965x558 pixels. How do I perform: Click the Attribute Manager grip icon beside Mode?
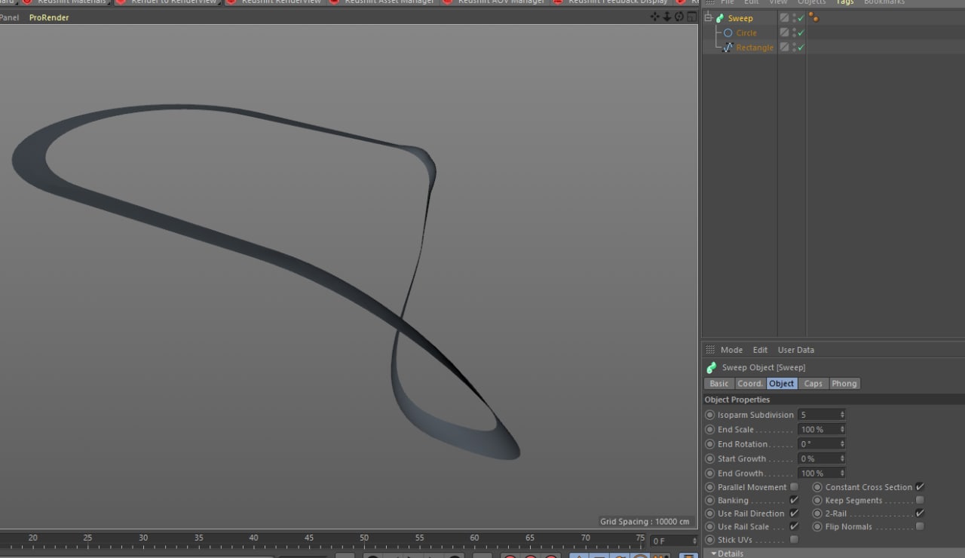pos(709,350)
